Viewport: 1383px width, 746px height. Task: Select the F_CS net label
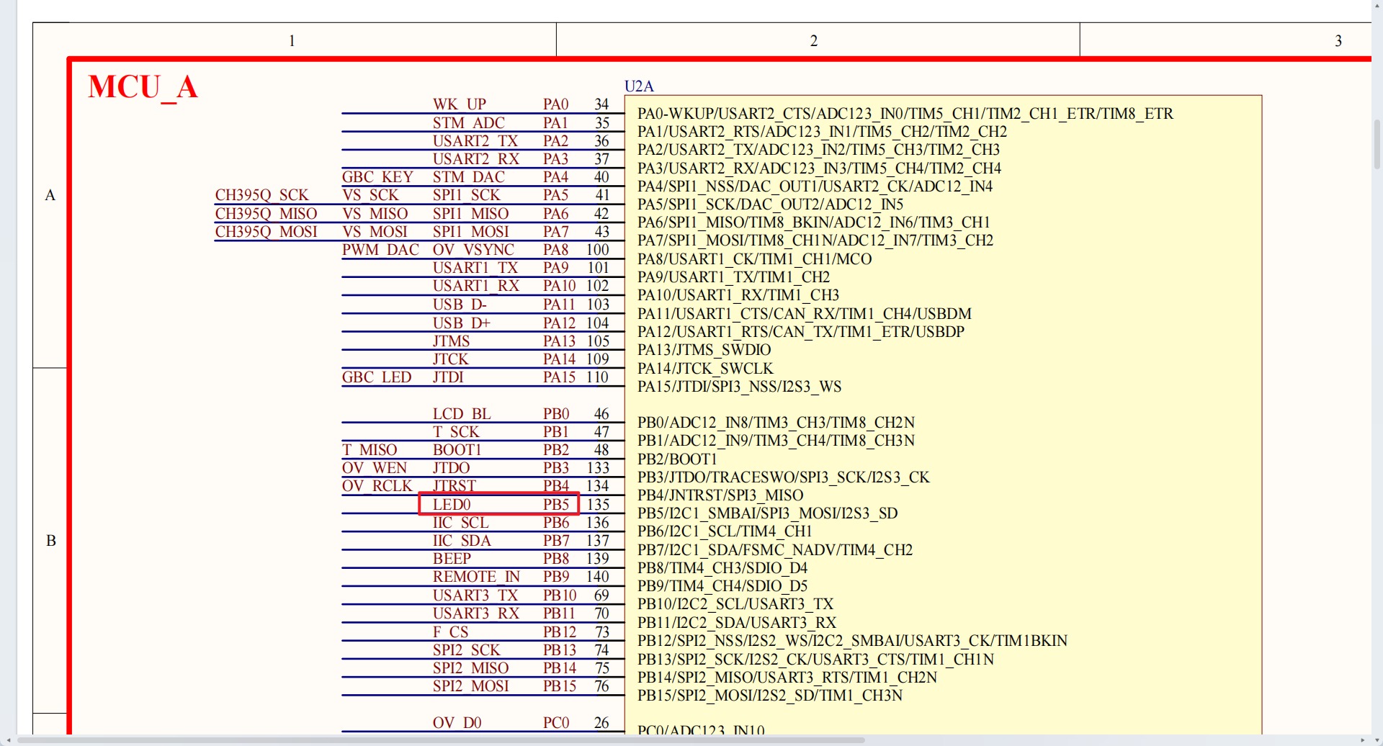pos(450,632)
